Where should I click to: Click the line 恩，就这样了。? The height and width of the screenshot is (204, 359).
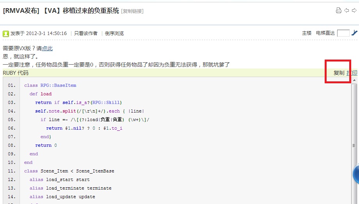click(x=21, y=56)
